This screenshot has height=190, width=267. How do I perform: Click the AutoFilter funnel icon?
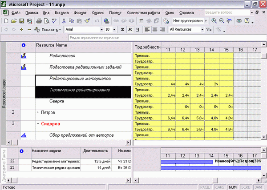click(209, 29)
